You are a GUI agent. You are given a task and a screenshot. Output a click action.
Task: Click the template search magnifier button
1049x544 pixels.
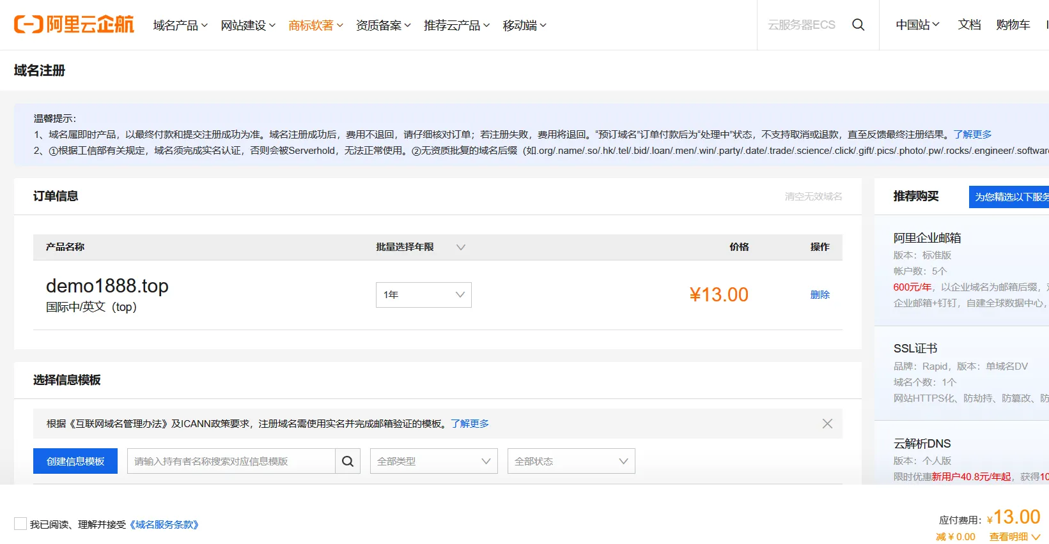tap(348, 461)
